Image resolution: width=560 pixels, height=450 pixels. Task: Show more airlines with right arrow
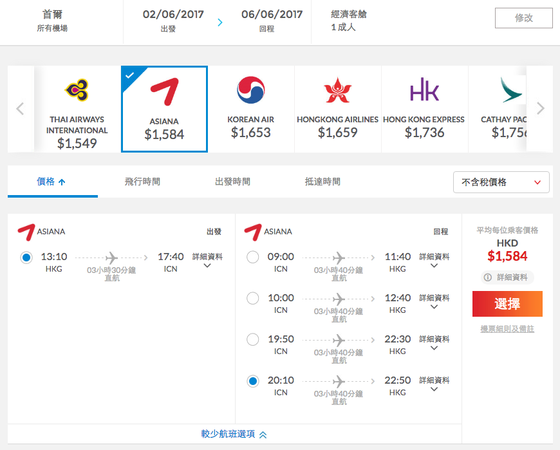(540, 108)
